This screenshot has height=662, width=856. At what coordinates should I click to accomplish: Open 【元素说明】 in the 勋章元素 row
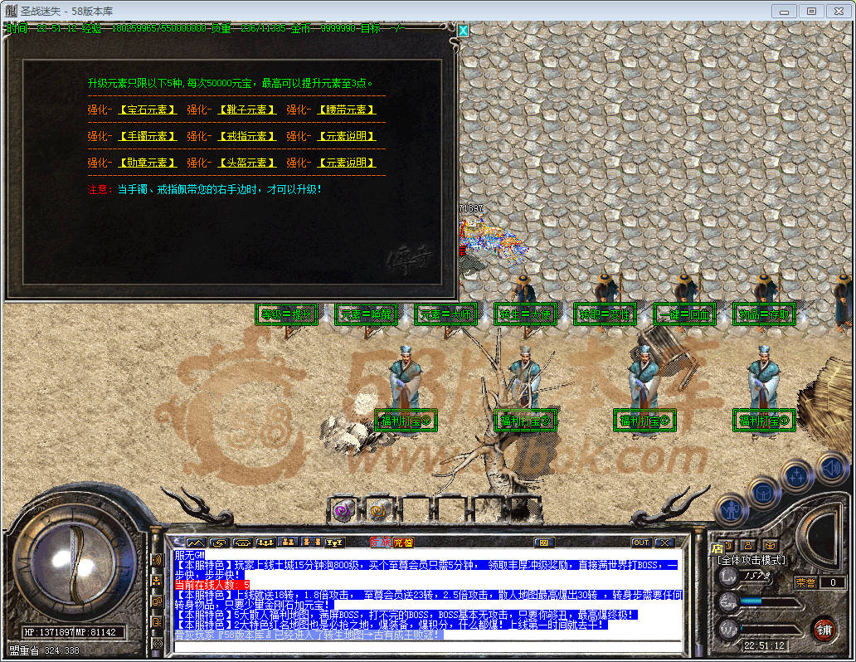coord(347,163)
